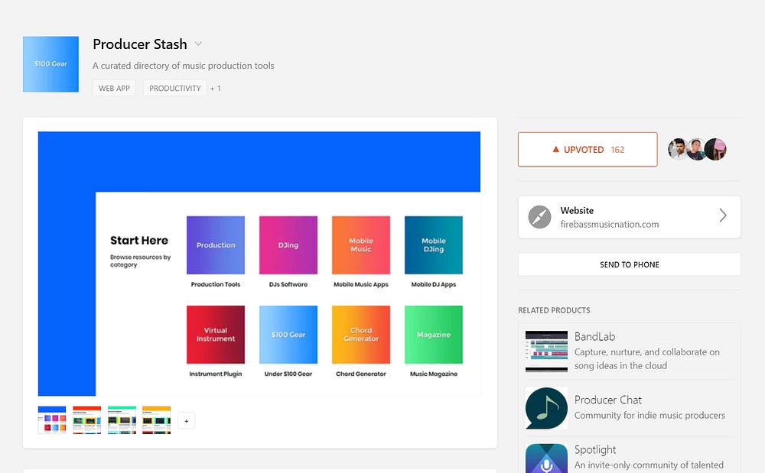The width and height of the screenshot is (765, 473).
Task: View the middle upvoter avatar
Action: pos(695,149)
